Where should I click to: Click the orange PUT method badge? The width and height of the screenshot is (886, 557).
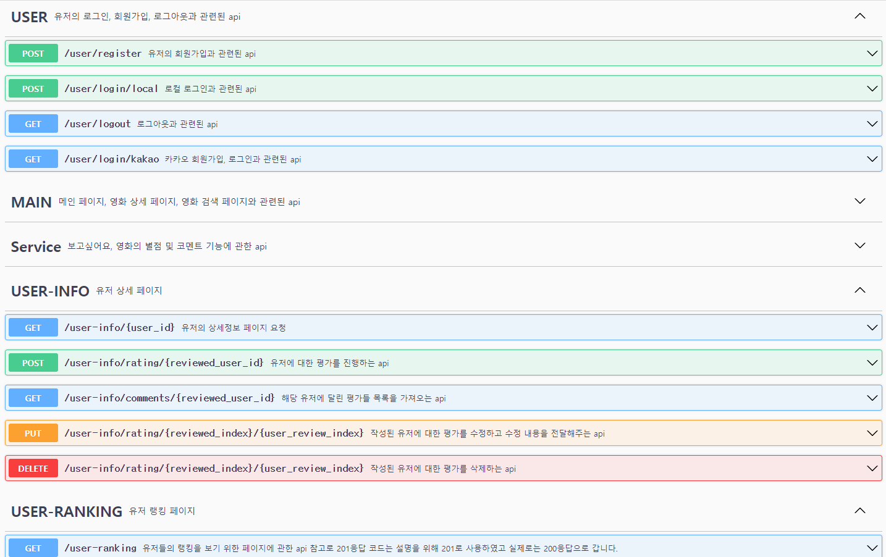(33, 433)
